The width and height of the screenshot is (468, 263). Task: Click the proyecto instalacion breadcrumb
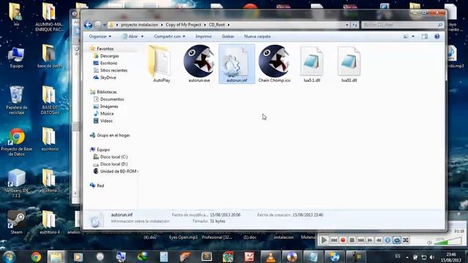pyautogui.click(x=140, y=25)
